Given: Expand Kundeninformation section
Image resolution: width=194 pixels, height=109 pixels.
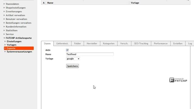Looking at the screenshot, I should [x=16, y=27].
